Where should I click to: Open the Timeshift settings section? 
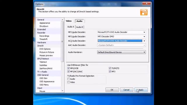pyautogui.click(x=44, y=39)
